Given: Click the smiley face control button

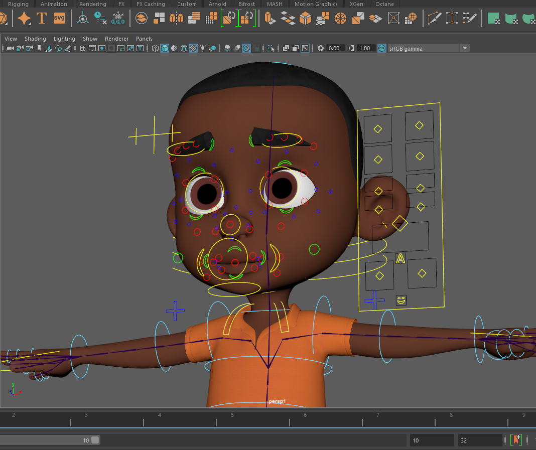Looking at the screenshot, I should (x=401, y=301).
